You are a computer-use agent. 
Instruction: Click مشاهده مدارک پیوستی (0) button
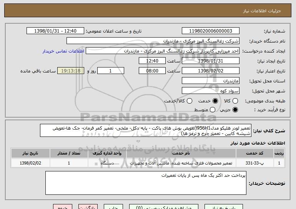click(x=164, y=207)
